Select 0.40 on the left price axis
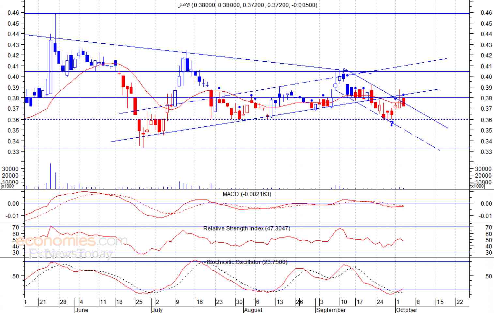494x313 pixels. pyautogui.click(x=13, y=77)
